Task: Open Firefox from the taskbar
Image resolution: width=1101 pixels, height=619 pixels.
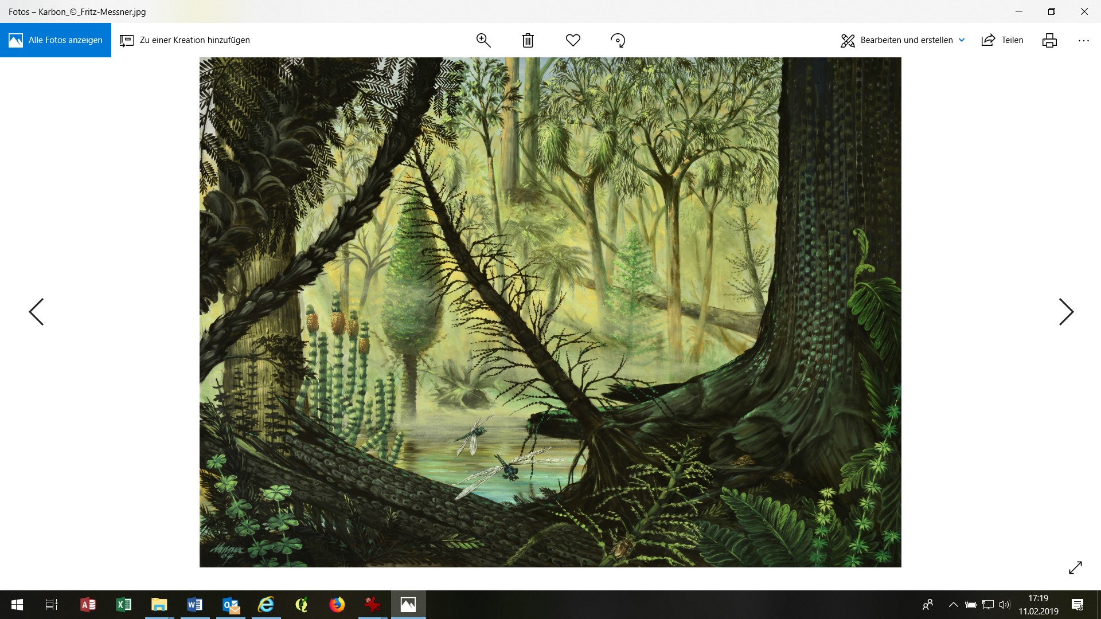Action: 337,605
